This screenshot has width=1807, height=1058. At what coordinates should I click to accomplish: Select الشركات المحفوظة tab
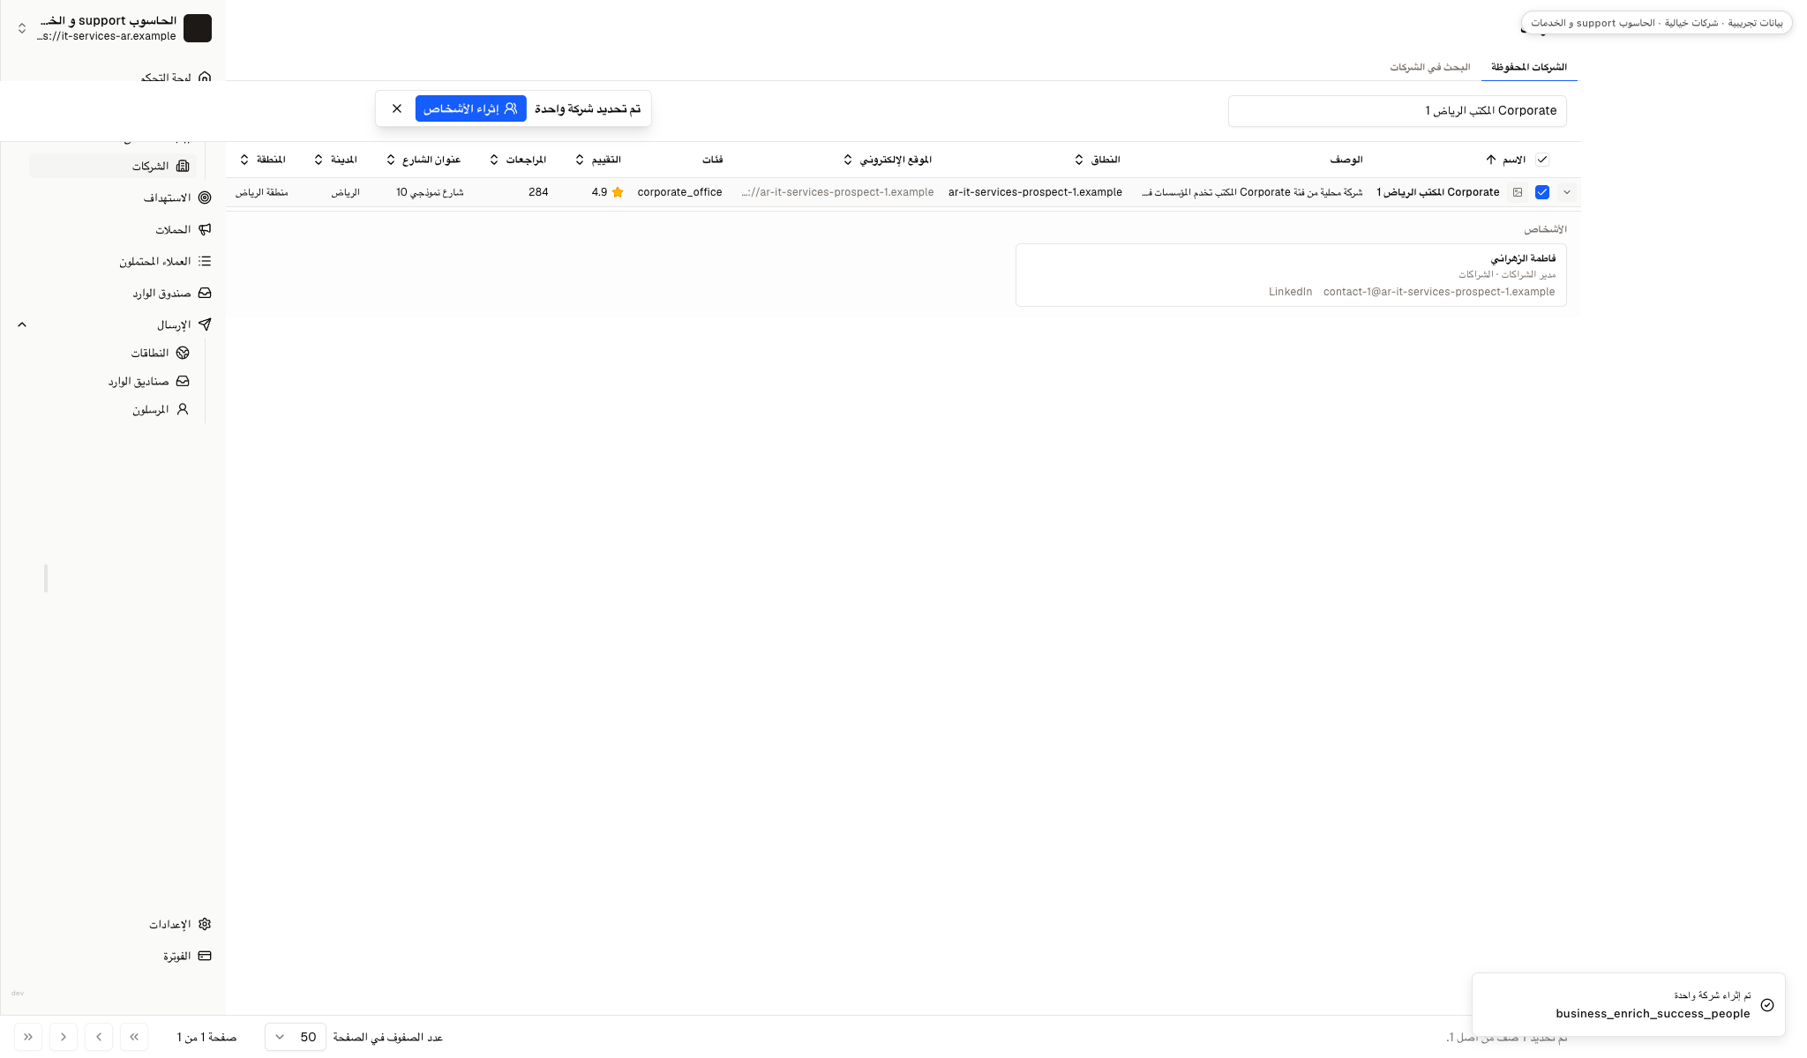(1528, 67)
